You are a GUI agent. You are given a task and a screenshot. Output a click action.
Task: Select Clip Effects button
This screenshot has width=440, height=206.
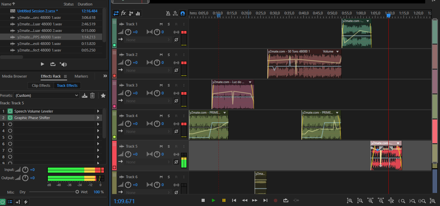(41, 85)
